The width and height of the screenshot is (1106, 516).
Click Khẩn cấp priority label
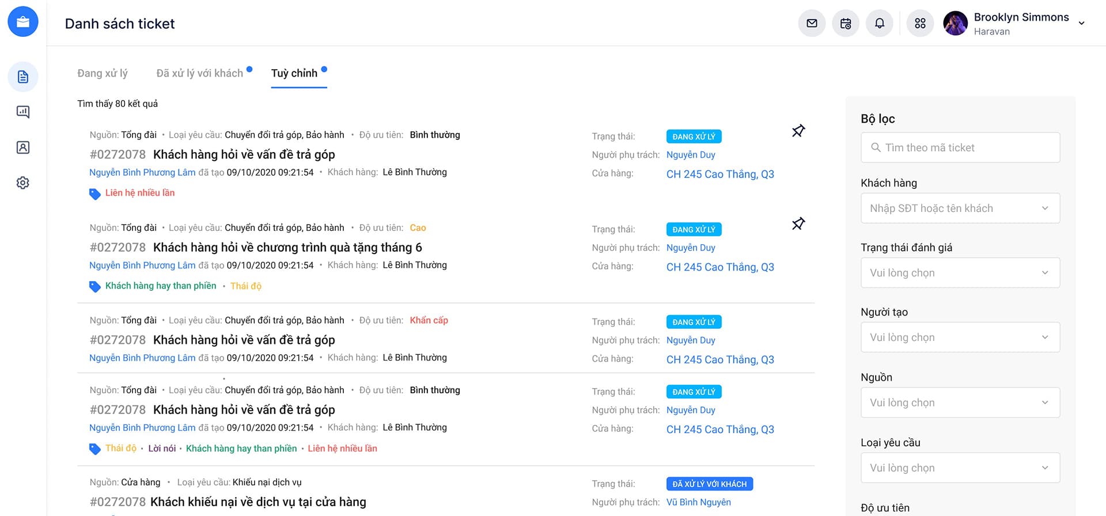click(429, 320)
